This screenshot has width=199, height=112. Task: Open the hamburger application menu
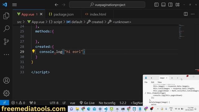tap(15, 5)
